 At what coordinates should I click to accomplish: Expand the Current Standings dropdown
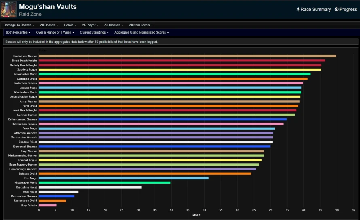pos(94,32)
